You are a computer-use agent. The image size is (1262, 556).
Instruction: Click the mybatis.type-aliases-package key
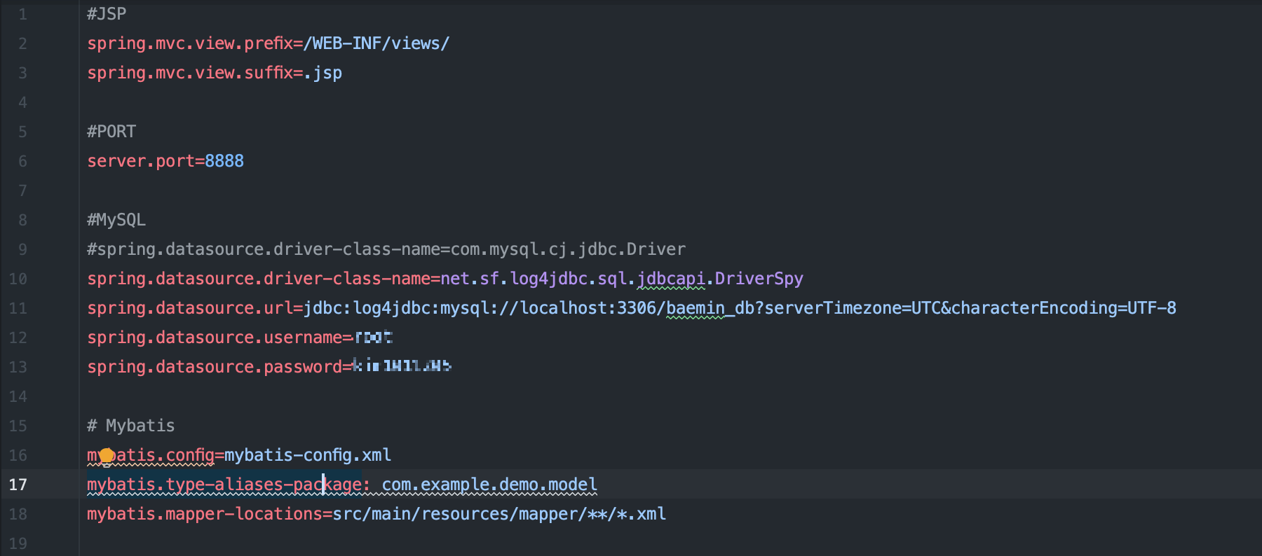pos(224,485)
